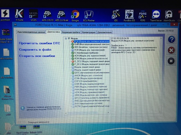Open the pcmflash desktop shortcut
This screenshot has height=135, width=181.
pyautogui.click(x=5, y=14)
